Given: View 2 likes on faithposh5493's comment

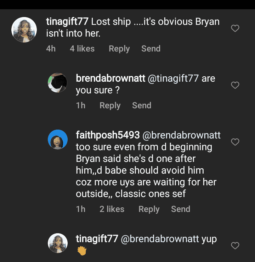Looking at the screenshot, I should tap(112, 209).
